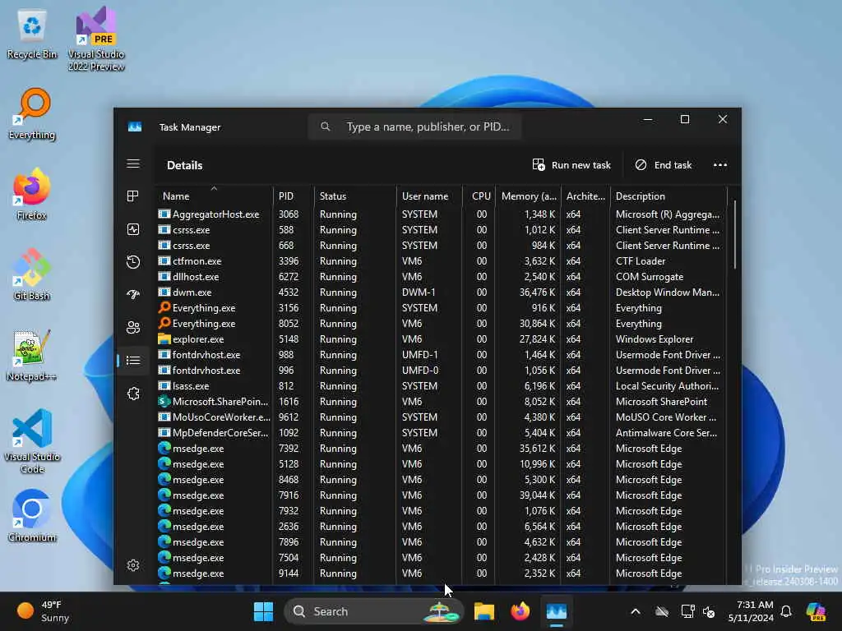Screen dimensions: 842x631
Task: Sort by Description column header
Action: point(669,196)
